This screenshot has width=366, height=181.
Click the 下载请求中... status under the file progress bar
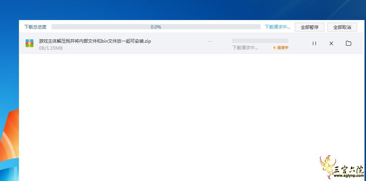click(245, 48)
